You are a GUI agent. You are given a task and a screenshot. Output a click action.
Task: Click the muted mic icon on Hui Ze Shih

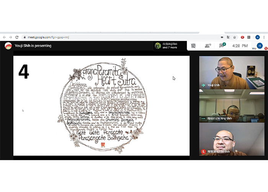[203, 152]
